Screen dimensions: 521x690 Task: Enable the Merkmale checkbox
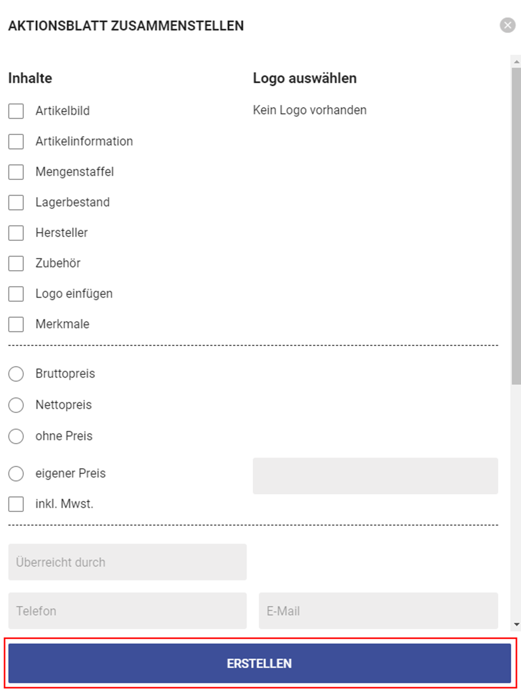pyautogui.click(x=16, y=324)
